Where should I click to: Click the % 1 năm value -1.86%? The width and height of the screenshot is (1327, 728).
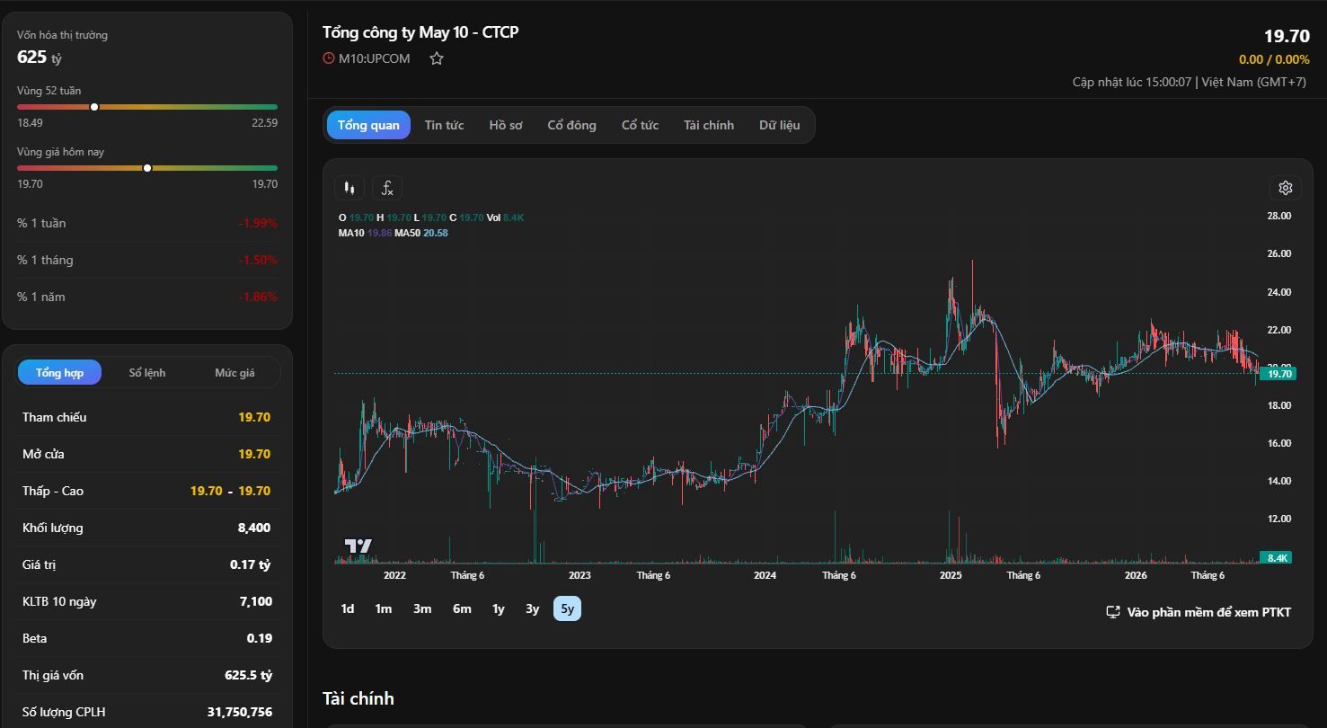[x=258, y=297]
